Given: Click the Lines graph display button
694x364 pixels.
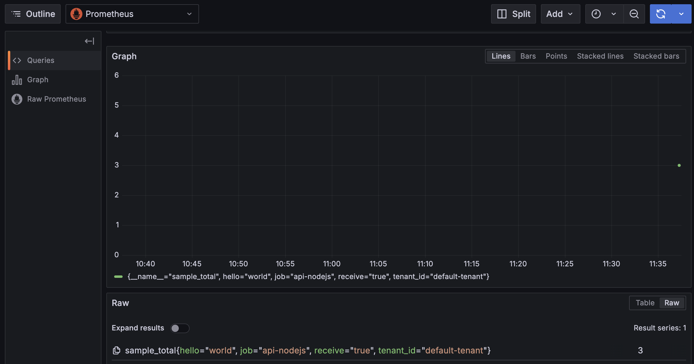Looking at the screenshot, I should (x=501, y=56).
